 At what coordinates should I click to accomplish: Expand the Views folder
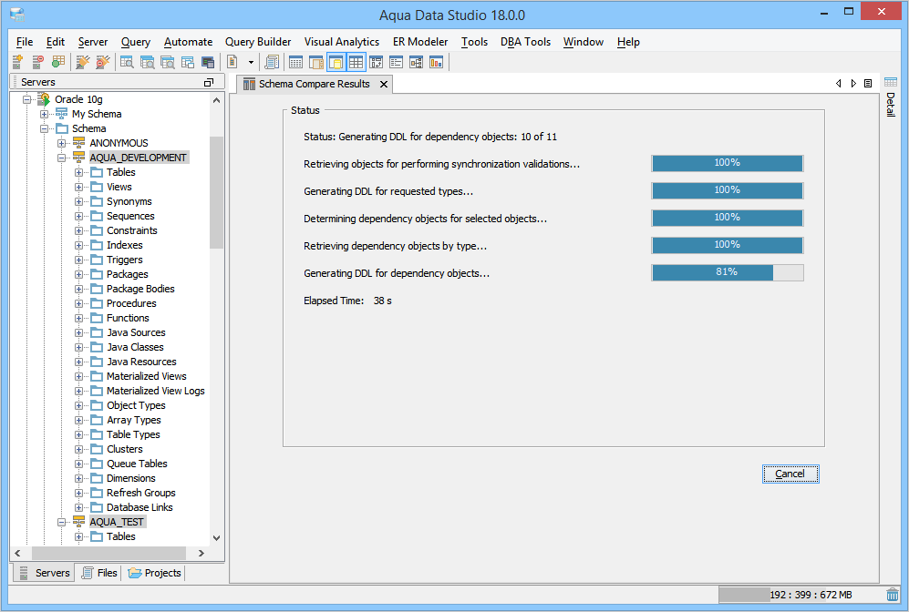click(x=78, y=187)
